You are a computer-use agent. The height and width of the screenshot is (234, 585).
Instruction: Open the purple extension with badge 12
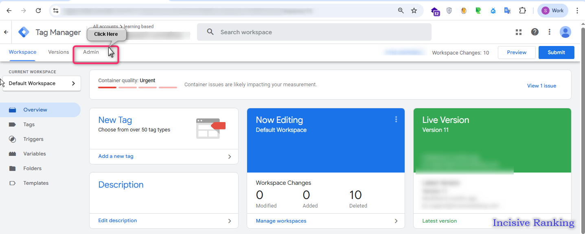pos(435,11)
